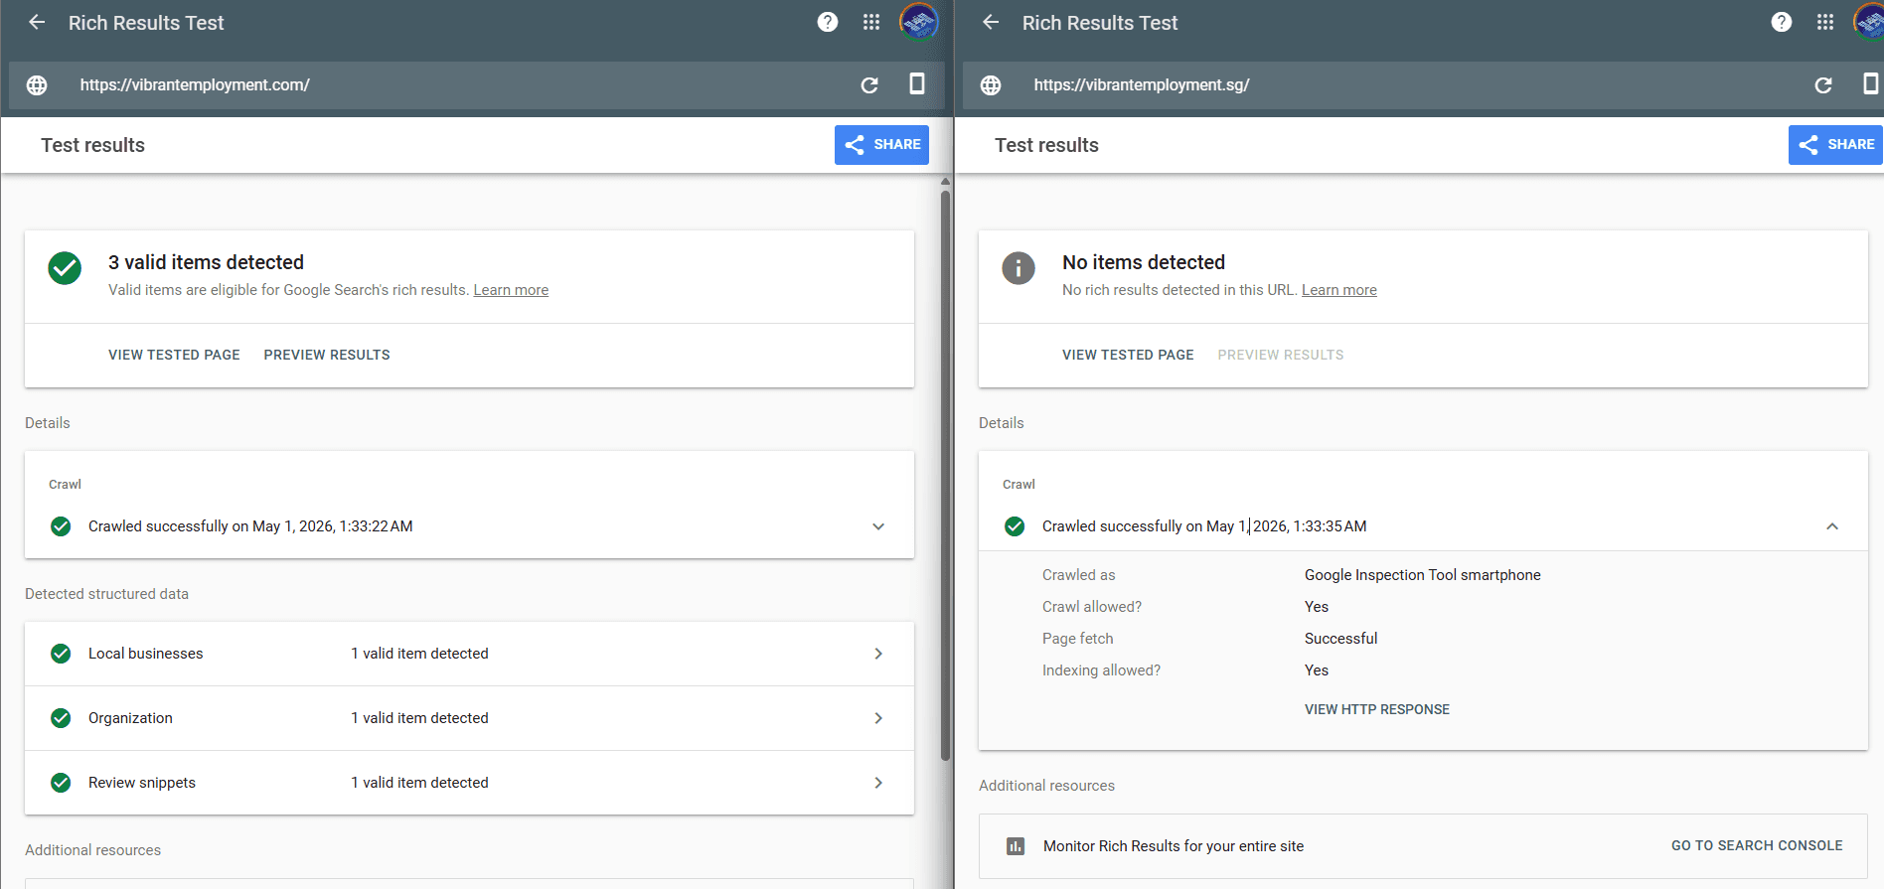Click Go To Search Console
Viewport: 1884px width, 889px height.
point(1757,845)
